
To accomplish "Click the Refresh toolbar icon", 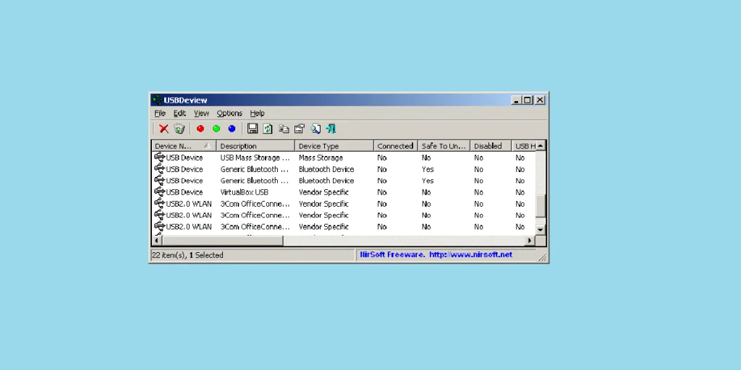I will pos(268,129).
